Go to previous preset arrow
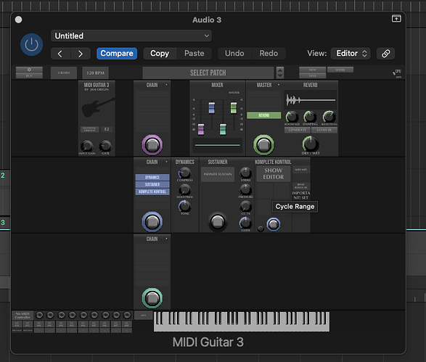The height and width of the screenshot is (362, 426). 60,54
